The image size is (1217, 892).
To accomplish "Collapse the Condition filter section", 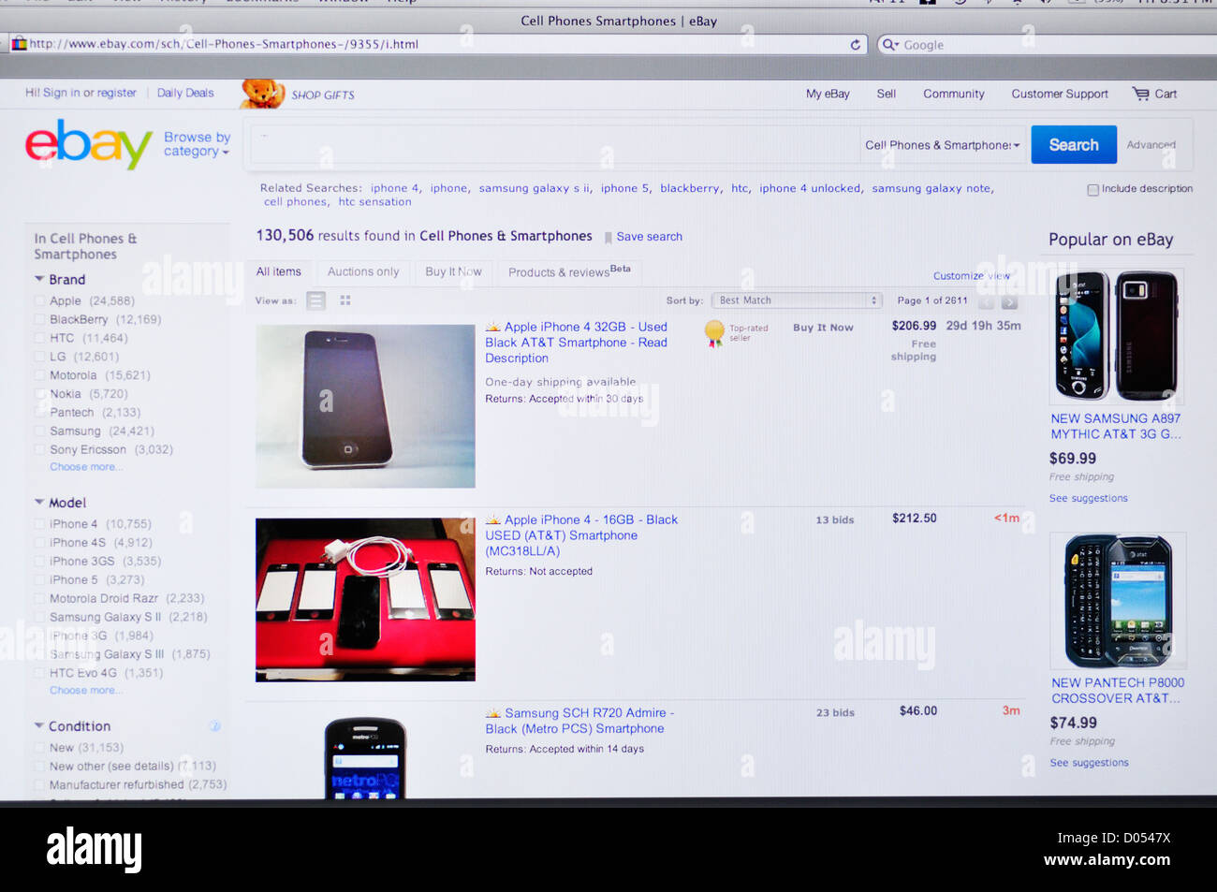I will click(x=39, y=725).
